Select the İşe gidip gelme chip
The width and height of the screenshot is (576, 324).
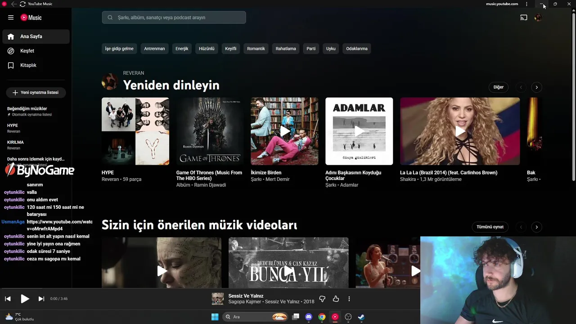(119, 49)
